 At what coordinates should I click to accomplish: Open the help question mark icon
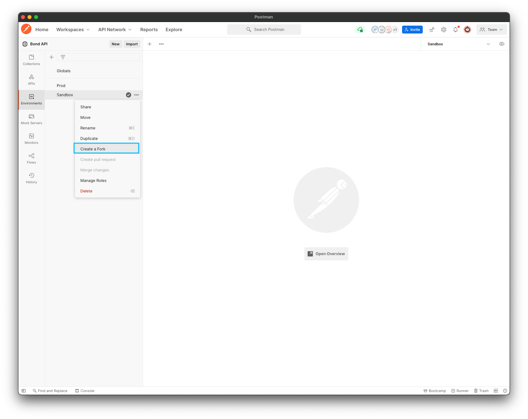505,391
